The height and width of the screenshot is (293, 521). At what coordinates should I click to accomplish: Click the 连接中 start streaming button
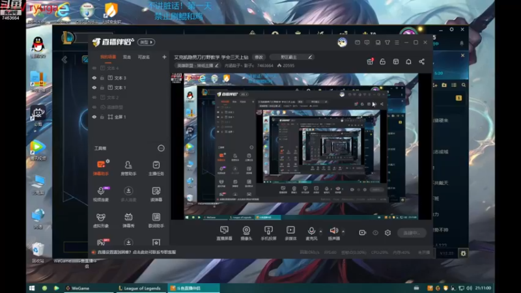412,233
